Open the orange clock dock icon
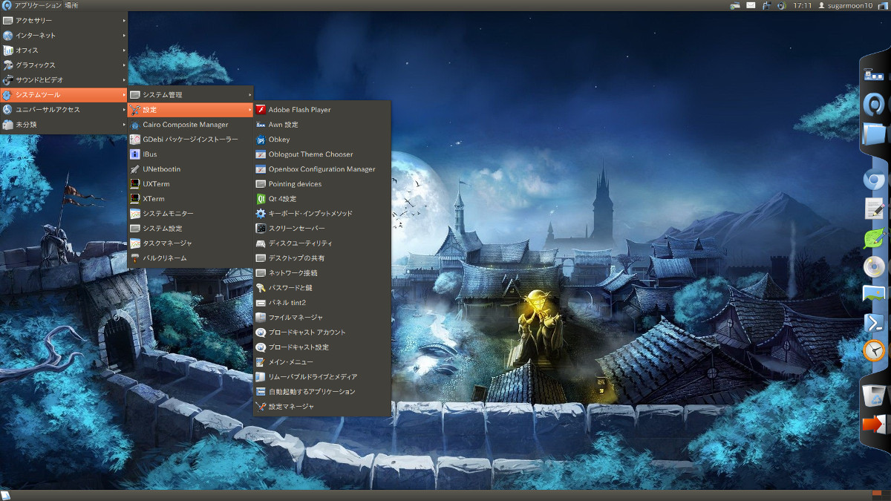 [x=875, y=350]
